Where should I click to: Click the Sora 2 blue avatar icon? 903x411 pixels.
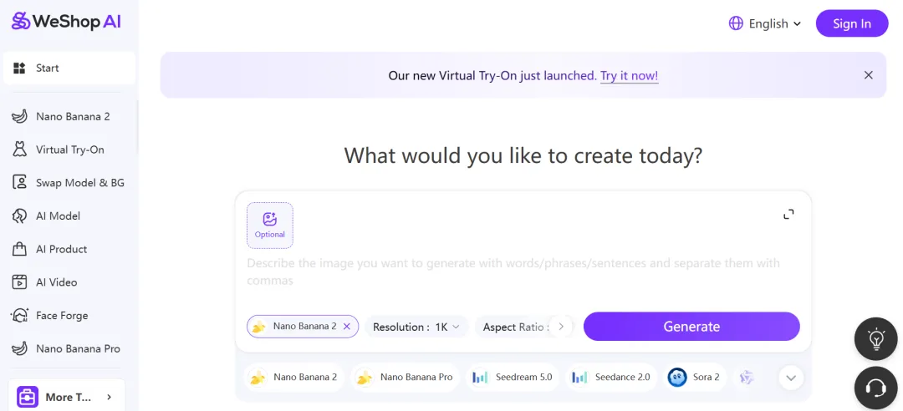tap(677, 378)
